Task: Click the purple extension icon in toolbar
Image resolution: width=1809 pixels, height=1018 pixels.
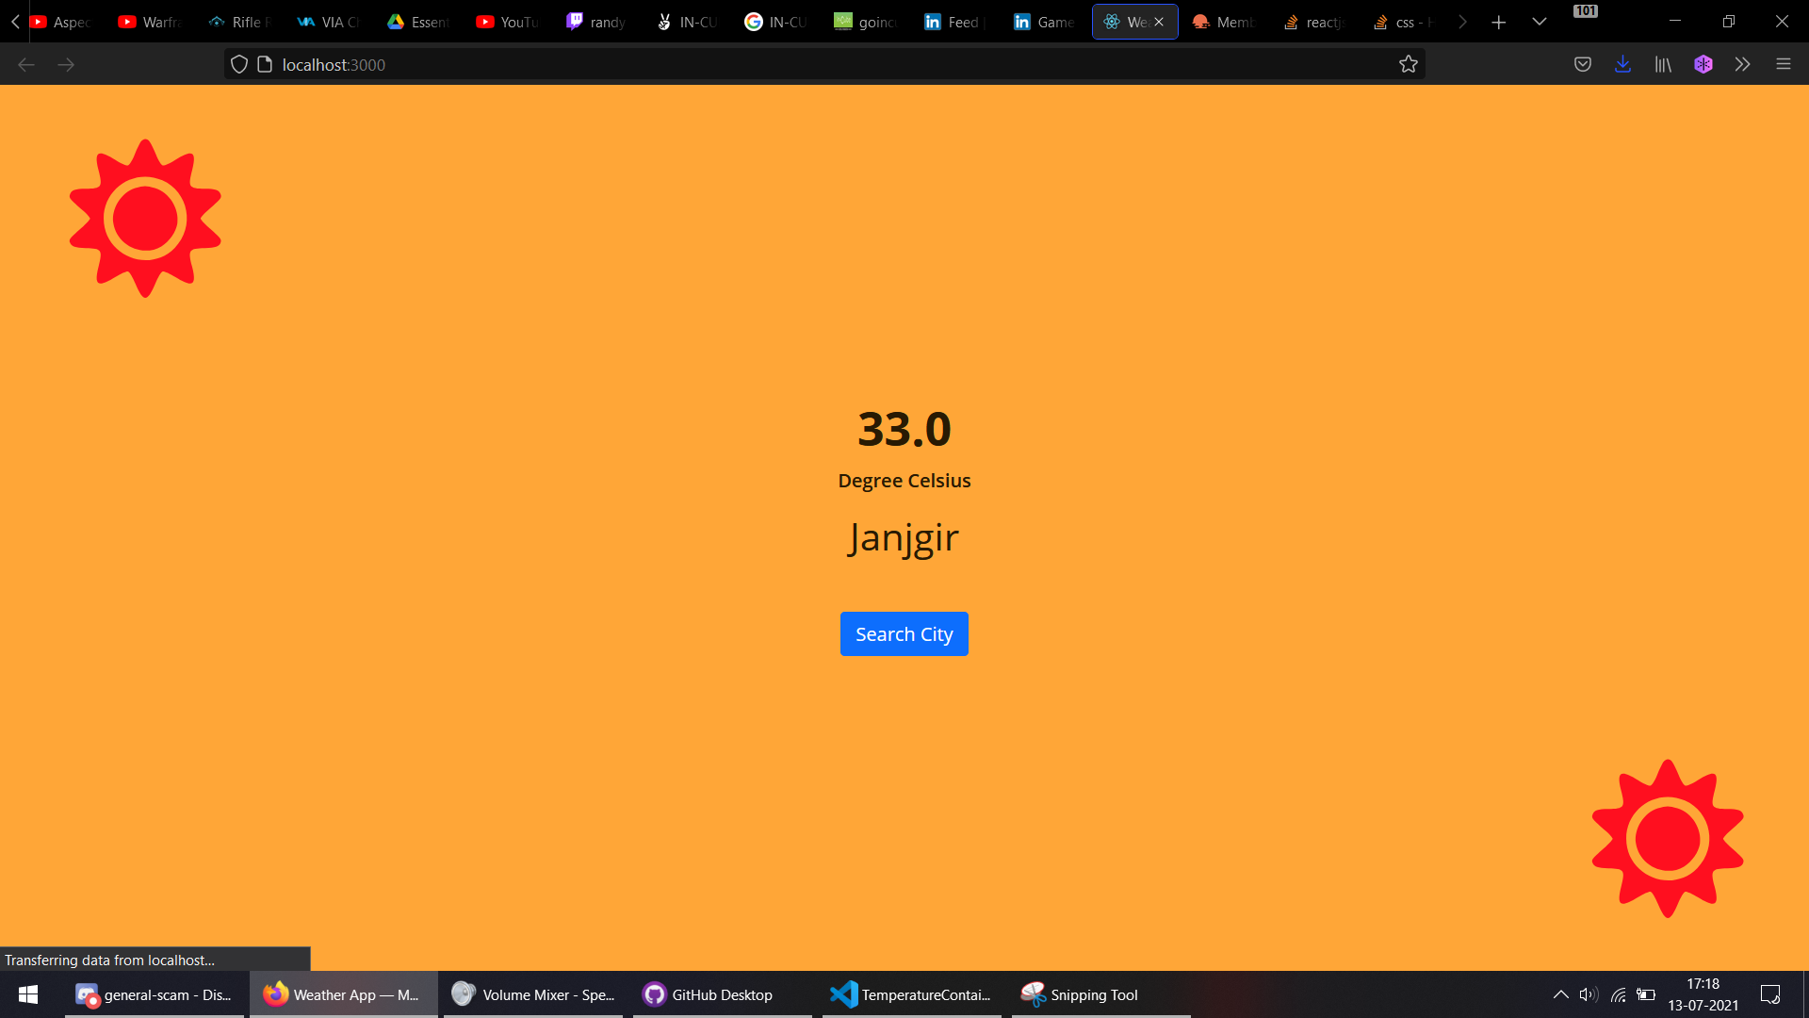Action: pyautogui.click(x=1703, y=64)
